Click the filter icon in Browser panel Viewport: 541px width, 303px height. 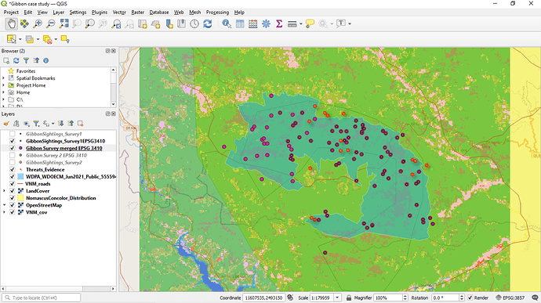point(26,60)
